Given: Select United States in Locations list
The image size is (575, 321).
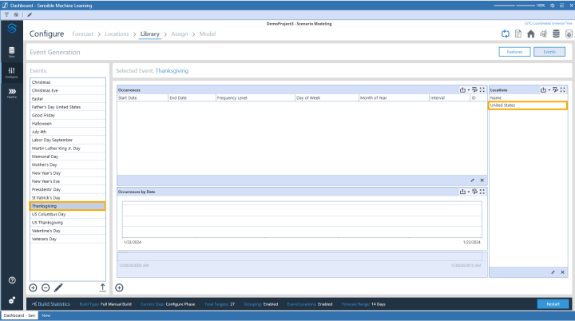Looking at the screenshot, I should pyautogui.click(x=527, y=105).
